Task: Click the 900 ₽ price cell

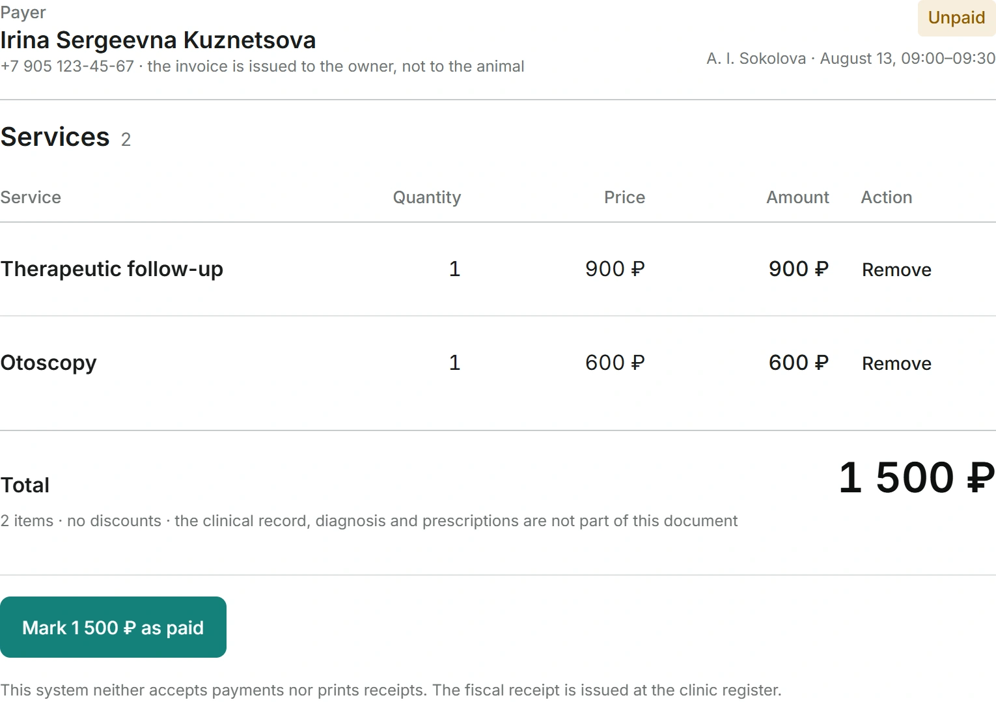Action: (x=615, y=269)
